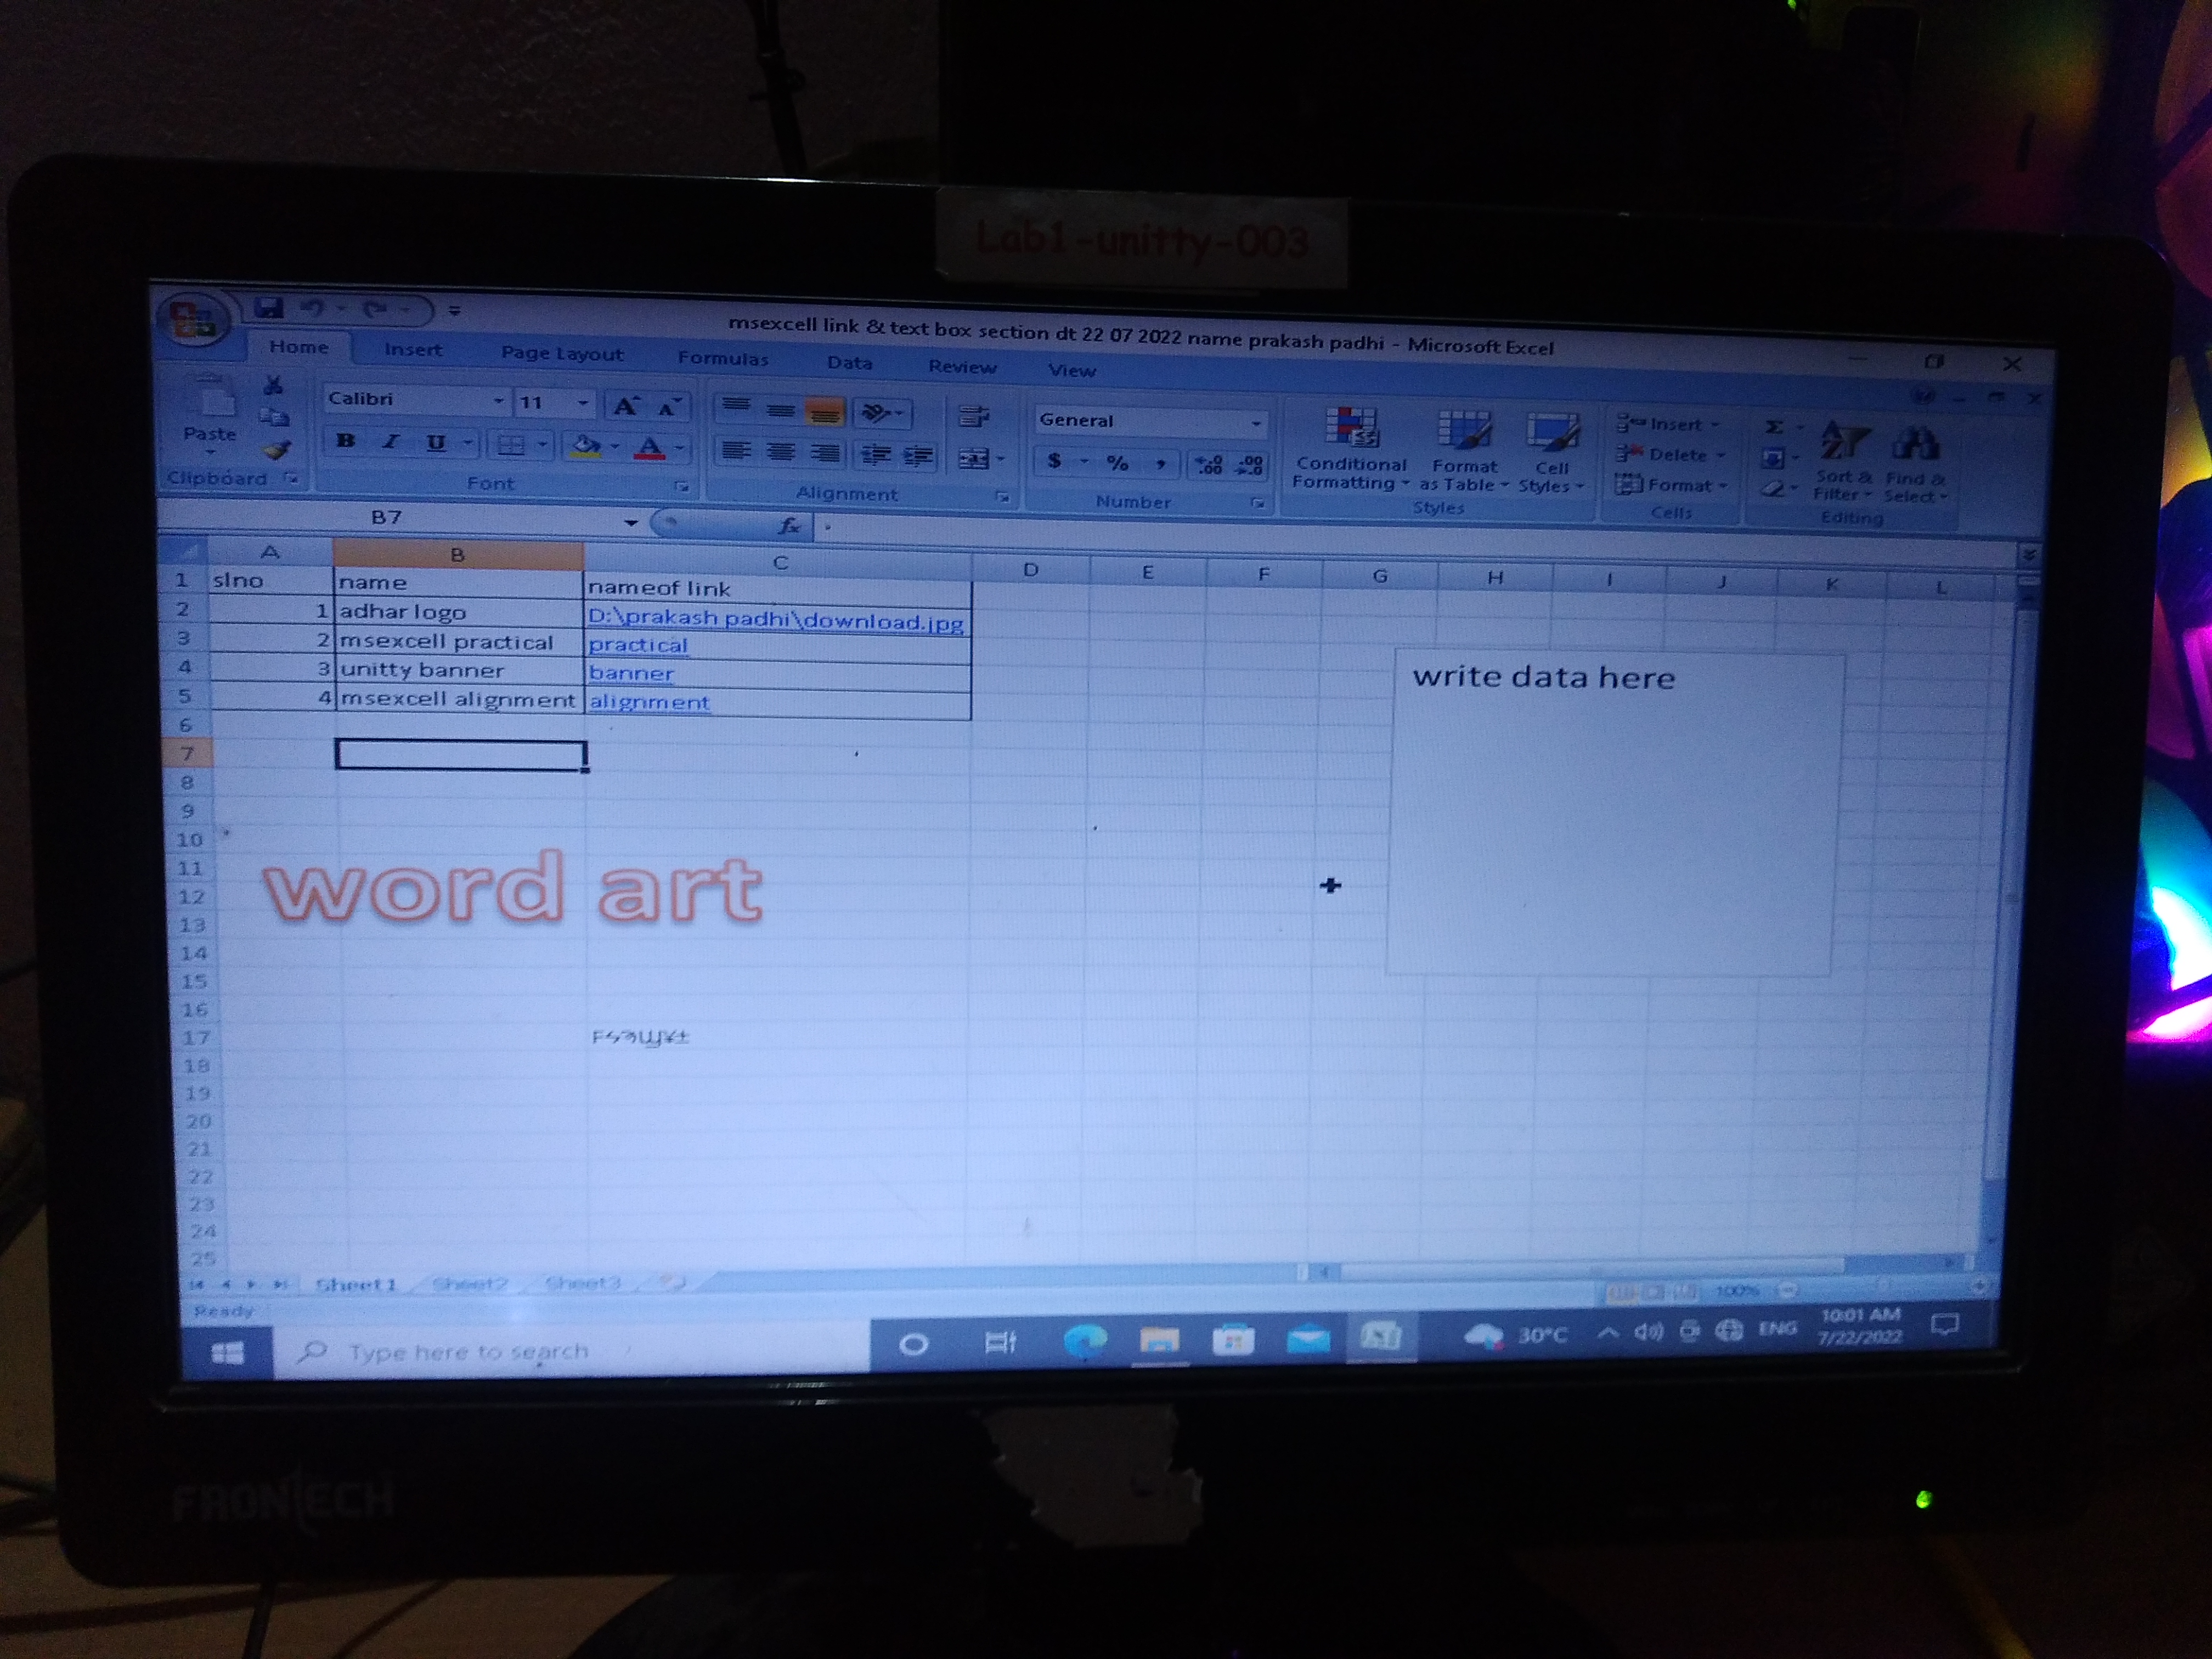Open the Formulas ribbon tab

[x=722, y=358]
